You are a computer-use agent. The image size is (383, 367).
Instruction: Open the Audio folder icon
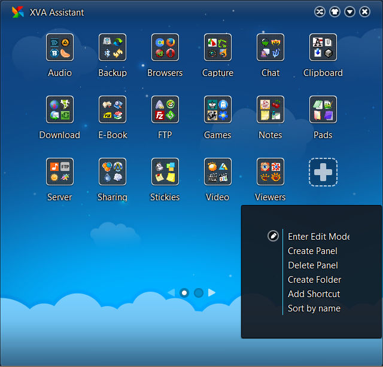click(x=60, y=47)
